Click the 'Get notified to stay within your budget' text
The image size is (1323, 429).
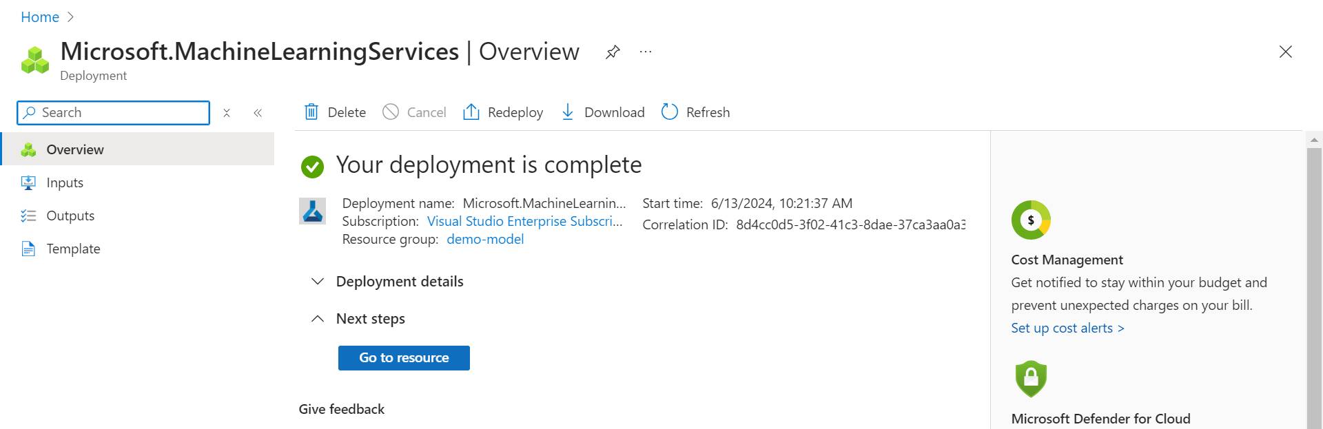point(1139,282)
